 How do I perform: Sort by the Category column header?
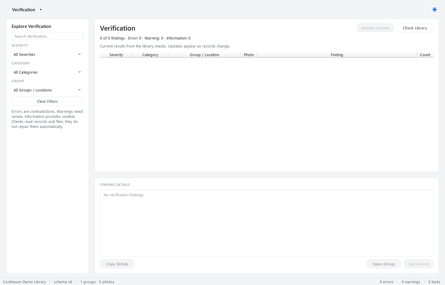click(150, 55)
